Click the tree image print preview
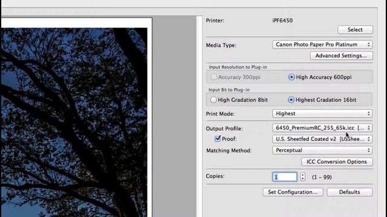The image size is (387, 217). tap(74, 122)
